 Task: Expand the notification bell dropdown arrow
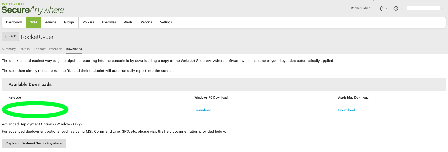pos(387,8)
